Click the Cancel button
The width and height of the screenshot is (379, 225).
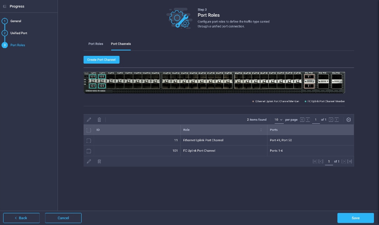(x=63, y=218)
